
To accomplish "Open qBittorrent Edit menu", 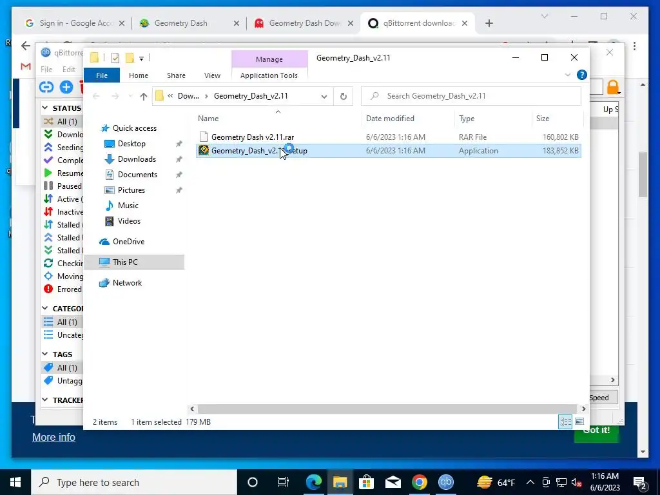I will pos(68,70).
